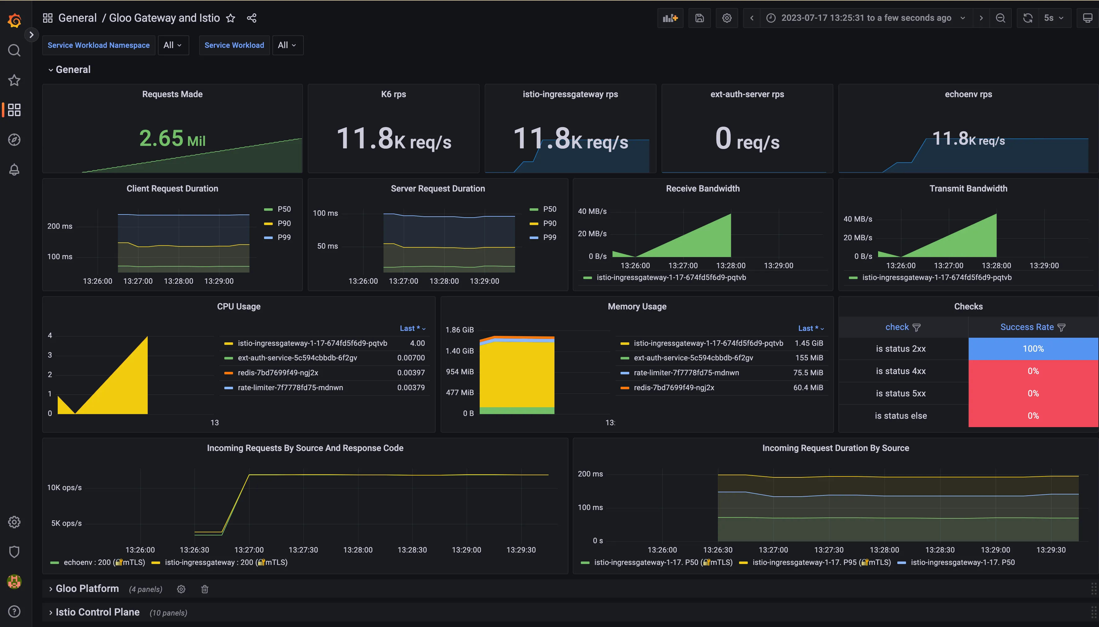Sort Memory Usage legend by Last
This screenshot has width=1099, height=627.
(811, 329)
